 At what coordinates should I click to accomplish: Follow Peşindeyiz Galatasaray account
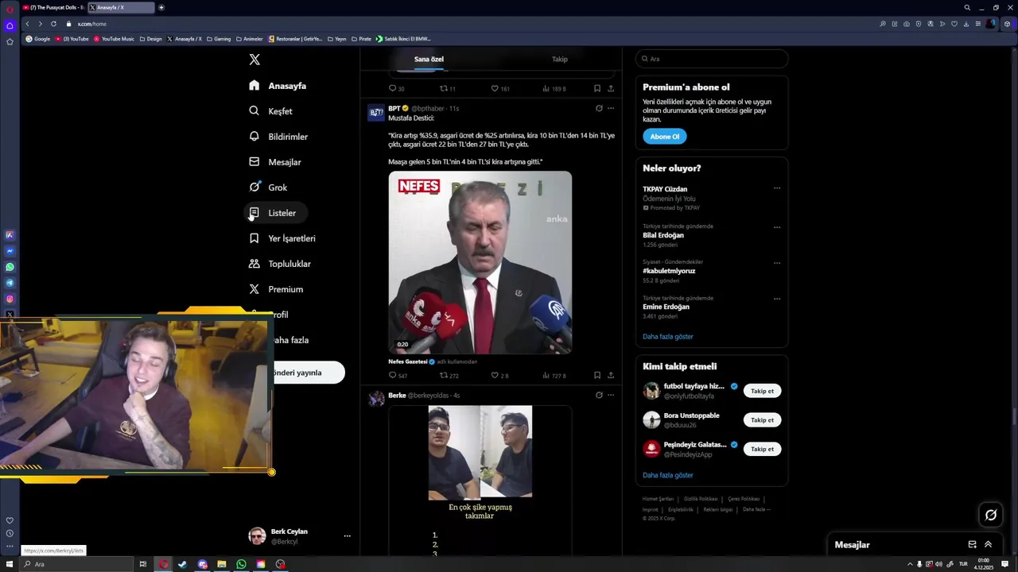tap(762, 449)
